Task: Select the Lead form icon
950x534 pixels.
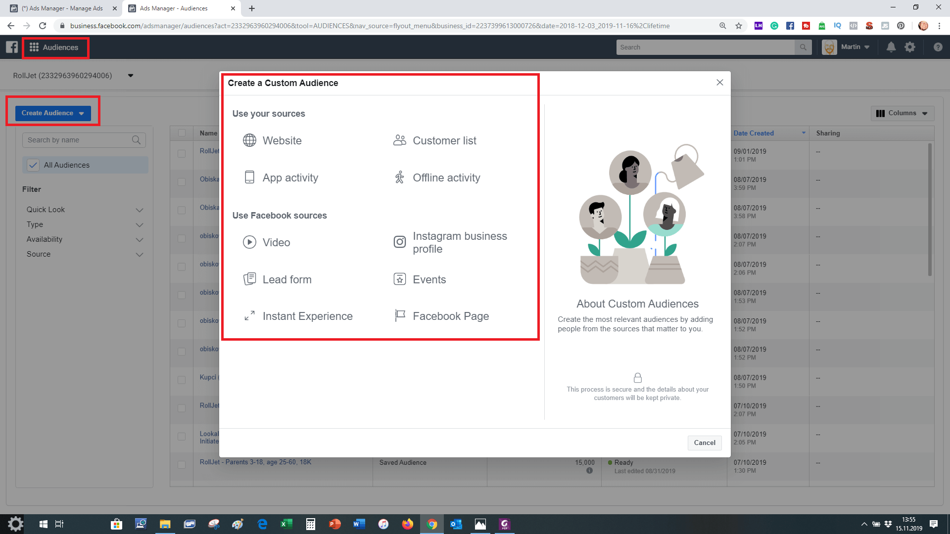Action: pos(249,279)
